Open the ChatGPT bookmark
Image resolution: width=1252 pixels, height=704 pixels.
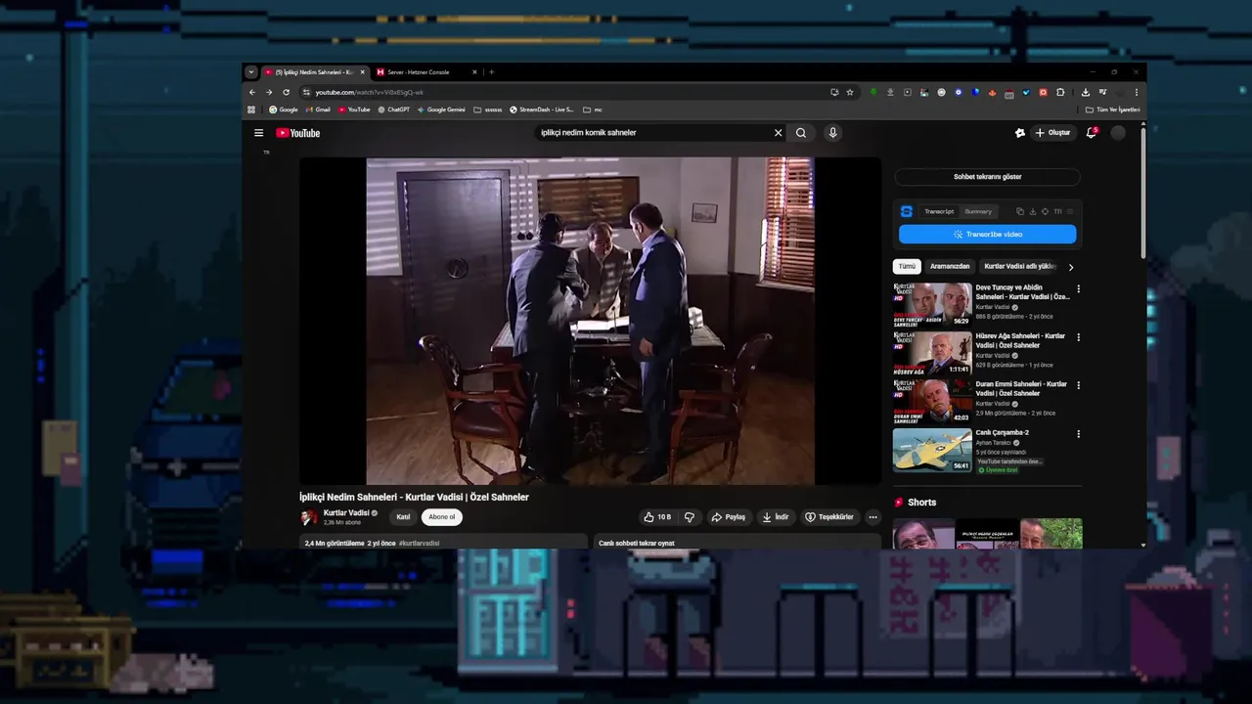(x=394, y=110)
